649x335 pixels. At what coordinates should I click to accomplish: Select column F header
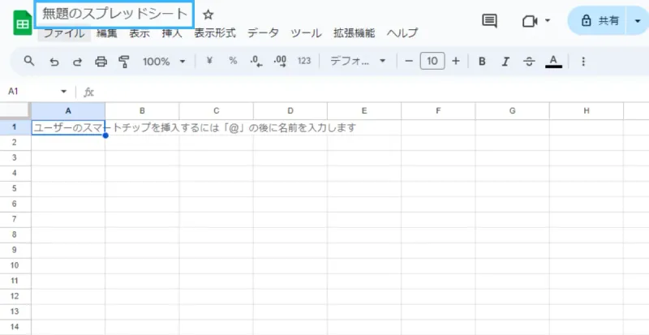438,111
